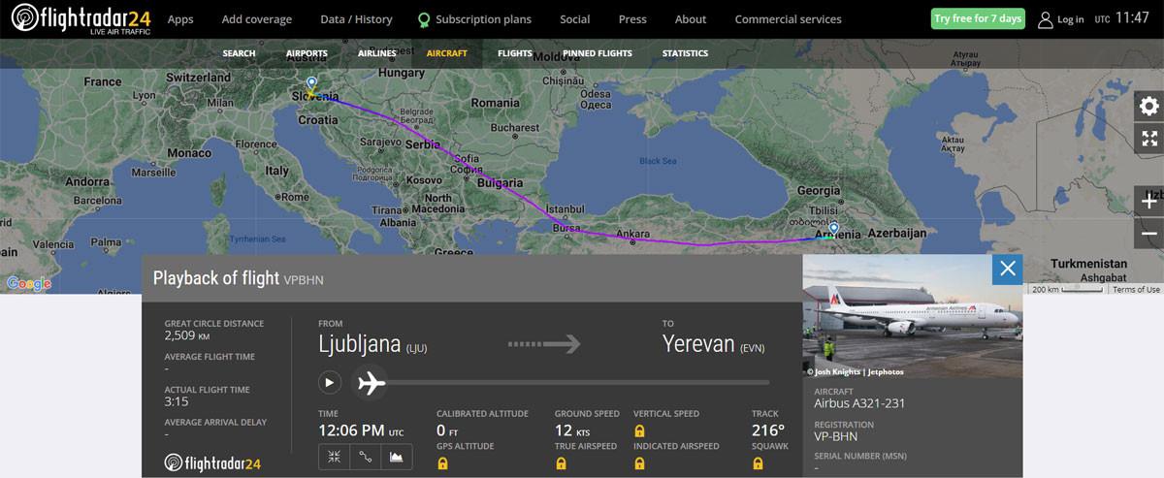Screen dimensions: 1164x478
Task: Click the 12 KTS ground speed value
Action: click(x=571, y=430)
